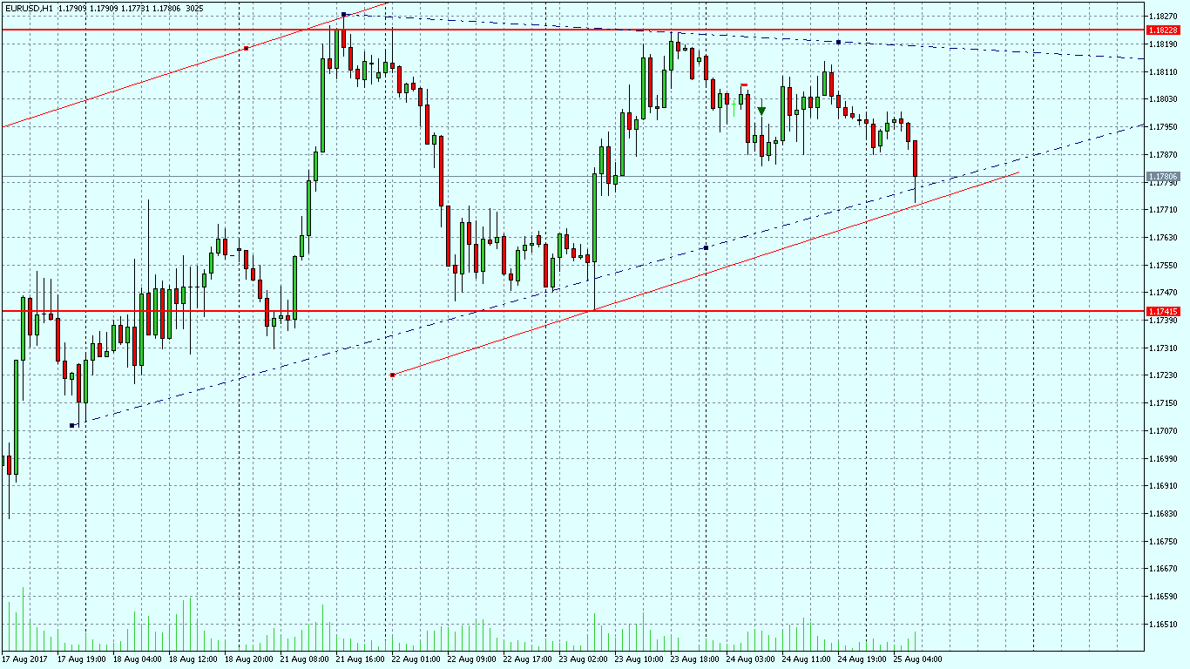Click the 17 Aug 2017 date label
This screenshot has height=669, width=1190.
point(24,659)
